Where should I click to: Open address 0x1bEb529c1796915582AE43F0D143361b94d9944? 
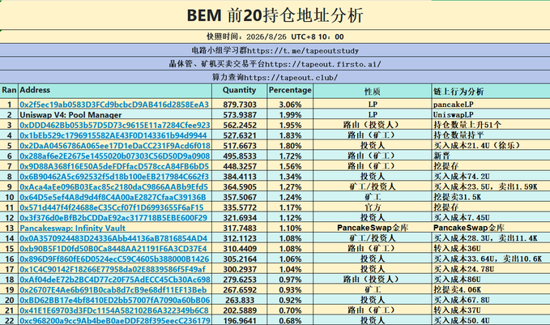click(x=113, y=135)
